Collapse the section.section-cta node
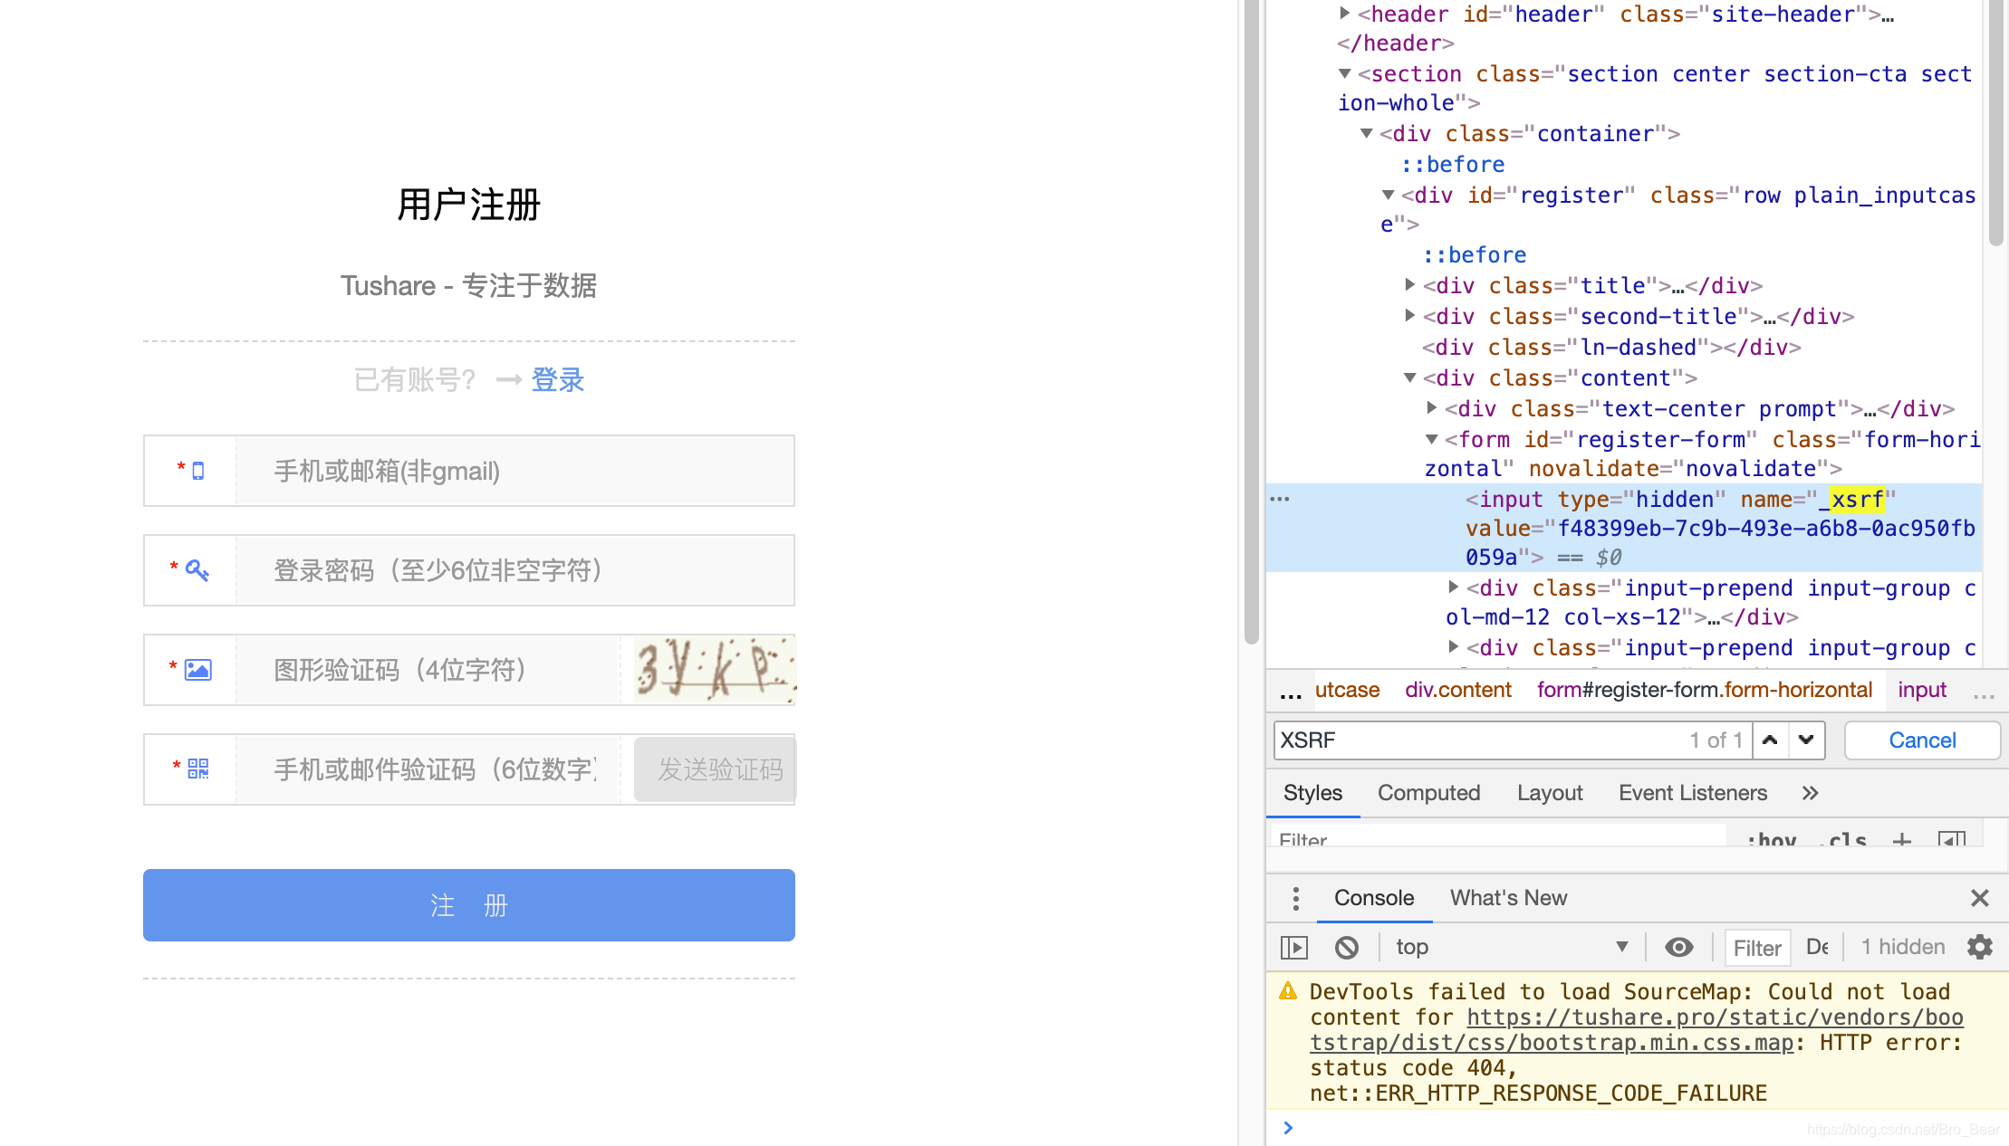 click(x=1345, y=73)
